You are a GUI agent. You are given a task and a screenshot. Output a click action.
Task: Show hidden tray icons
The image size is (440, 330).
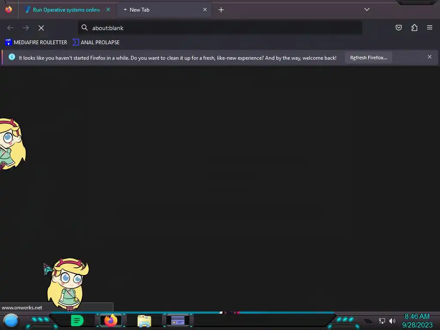pos(368,321)
